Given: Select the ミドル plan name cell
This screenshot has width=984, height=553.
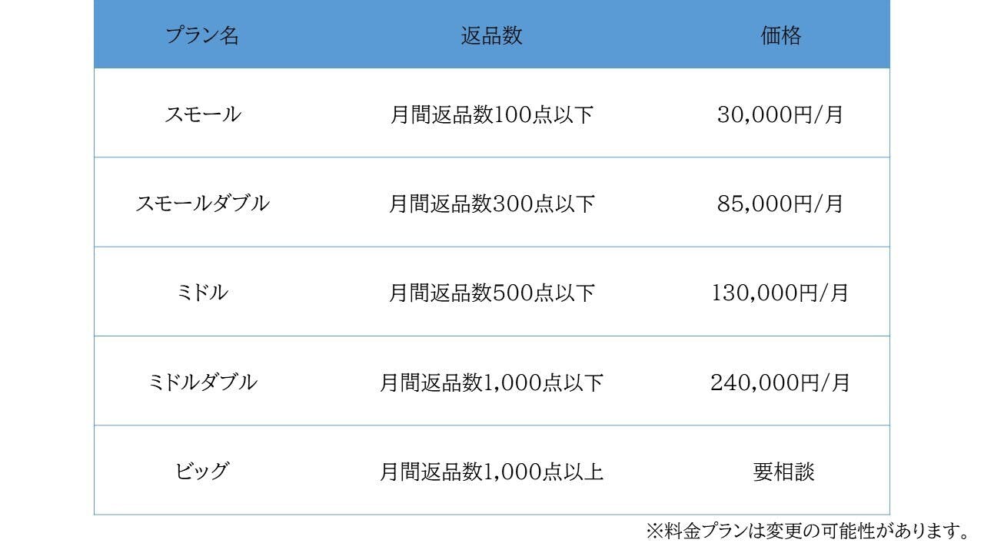Looking at the screenshot, I should coord(202,293).
